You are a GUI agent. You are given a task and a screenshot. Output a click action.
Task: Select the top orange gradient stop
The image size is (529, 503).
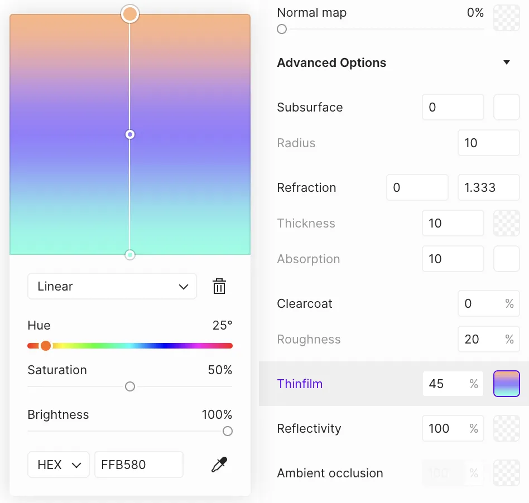pos(130,14)
